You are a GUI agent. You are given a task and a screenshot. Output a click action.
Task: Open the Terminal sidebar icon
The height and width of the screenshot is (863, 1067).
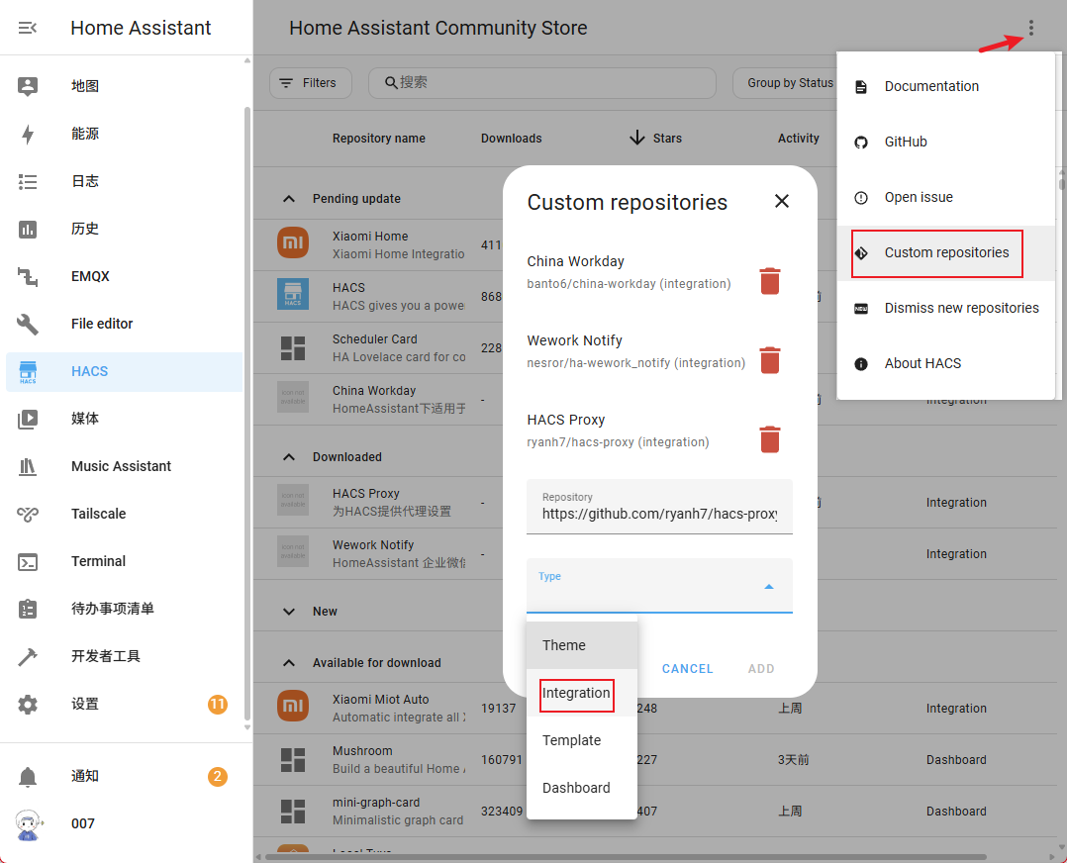[28, 561]
